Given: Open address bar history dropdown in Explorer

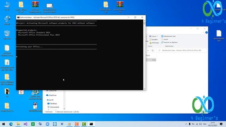Looking at the screenshot, I should click(148, 50).
